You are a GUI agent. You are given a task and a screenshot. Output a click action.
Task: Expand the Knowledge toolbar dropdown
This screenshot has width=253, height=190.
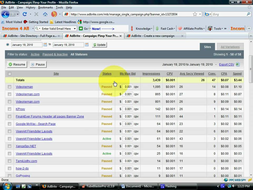(x=152, y=29)
